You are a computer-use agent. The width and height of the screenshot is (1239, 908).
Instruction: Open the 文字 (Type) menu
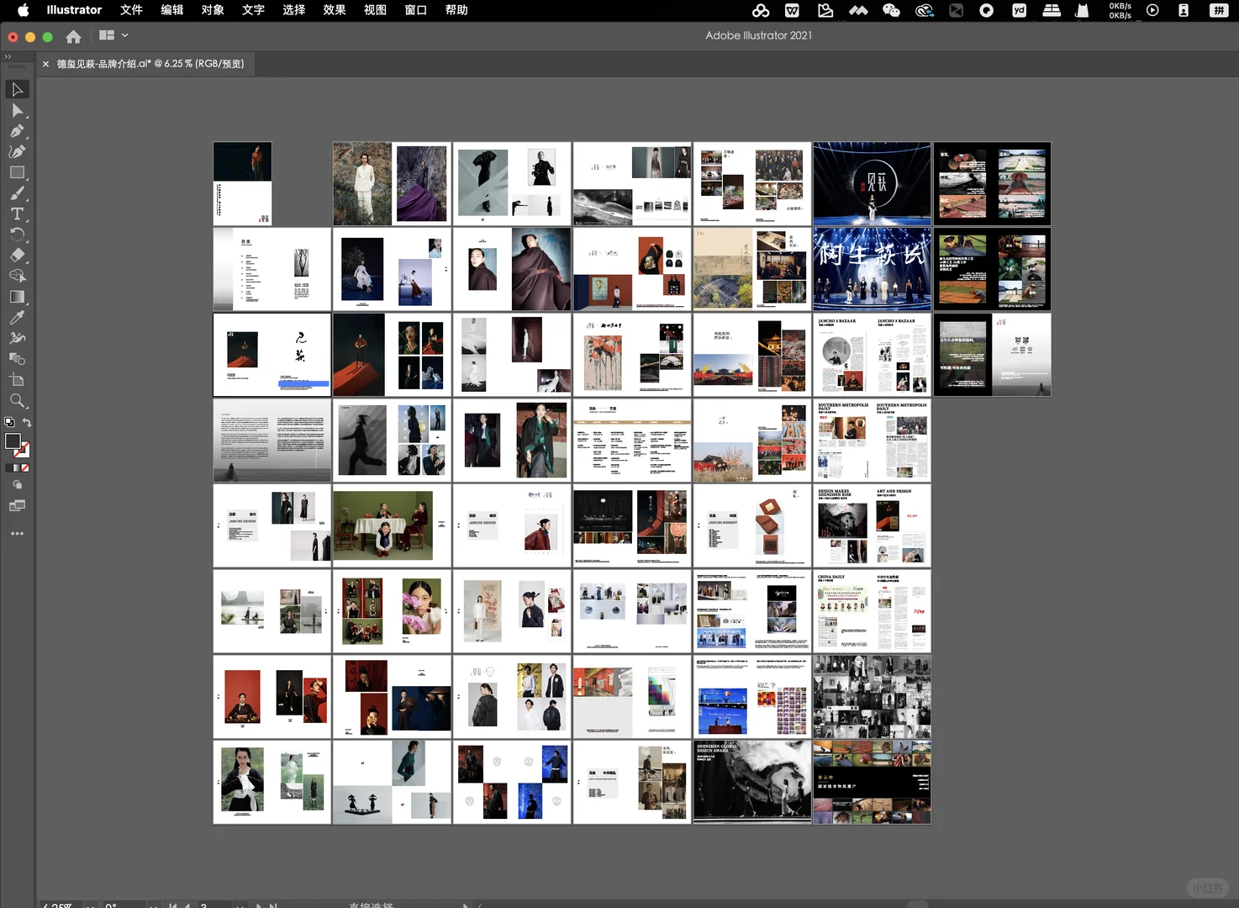253,10
